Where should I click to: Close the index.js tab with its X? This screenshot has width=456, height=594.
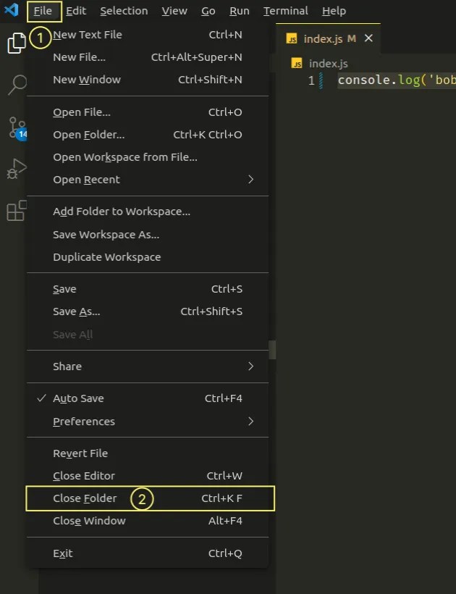click(x=369, y=38)
